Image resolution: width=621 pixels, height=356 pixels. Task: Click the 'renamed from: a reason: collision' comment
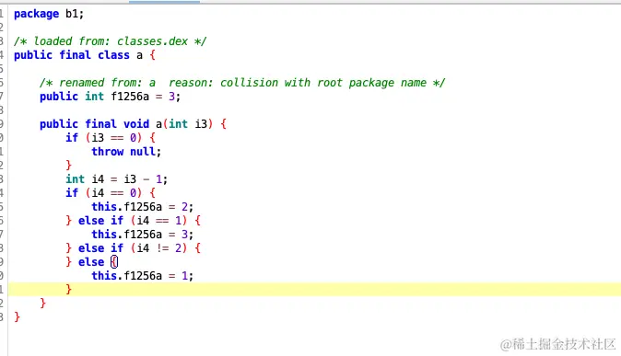click(242, 83)
